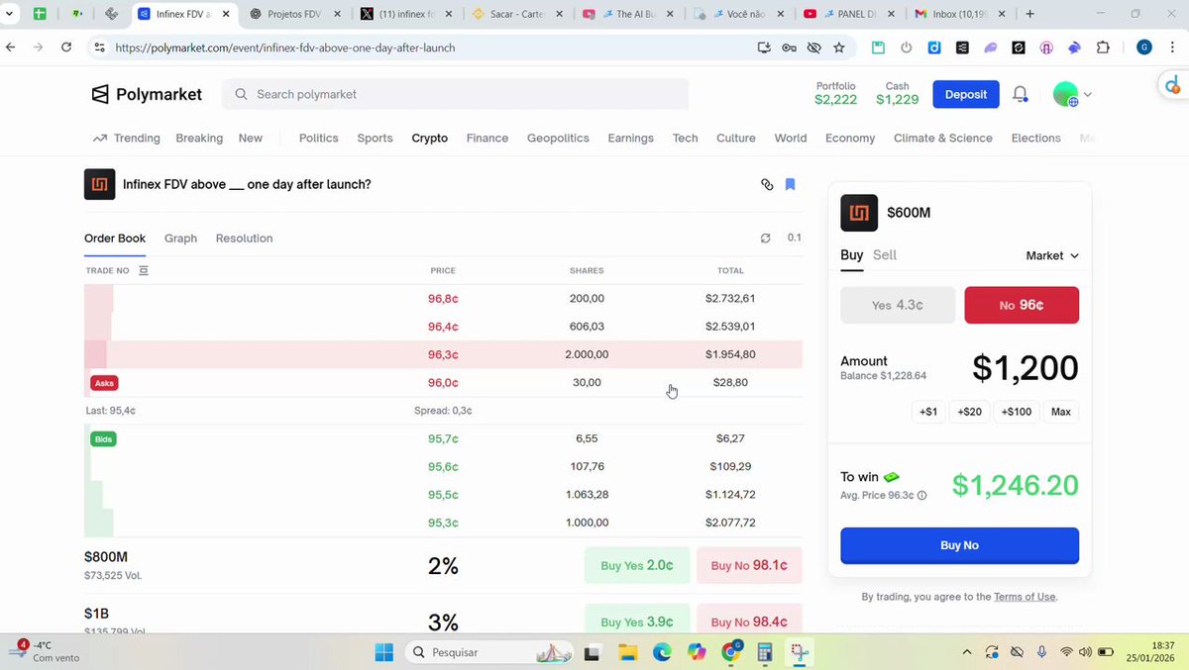Open the Chrome extensions puzzle icon
This screenshot has height=670, width=1189.
point(1104,48)
